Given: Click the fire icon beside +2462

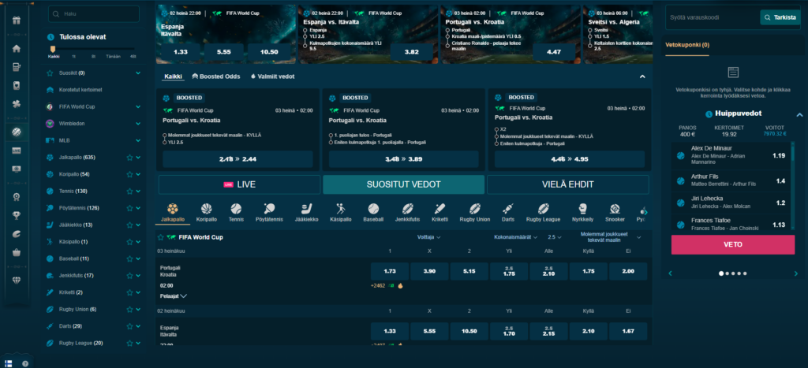Looking at the screenshot, I should point(400,285).
